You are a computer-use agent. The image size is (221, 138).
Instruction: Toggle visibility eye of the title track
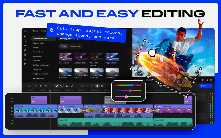coord(12,99)
